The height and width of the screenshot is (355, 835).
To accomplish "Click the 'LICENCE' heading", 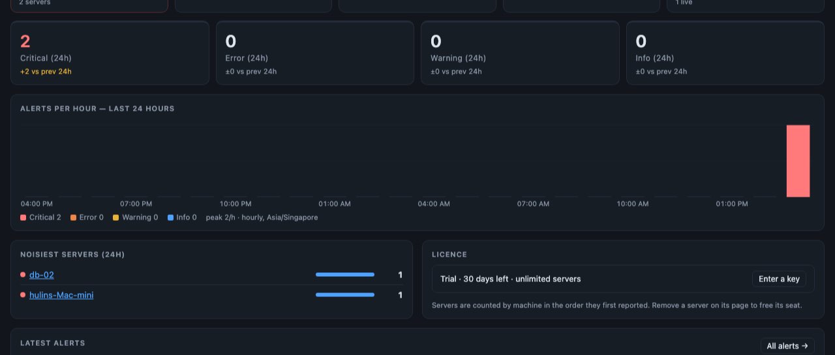I will pyautogui.click(x=449, y=255).
